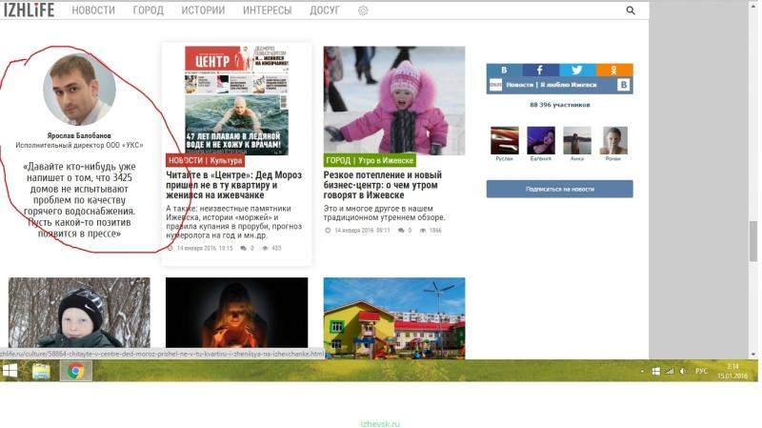
Task: Click the girl in pink hat thumbnail
Action: point(394,100)
